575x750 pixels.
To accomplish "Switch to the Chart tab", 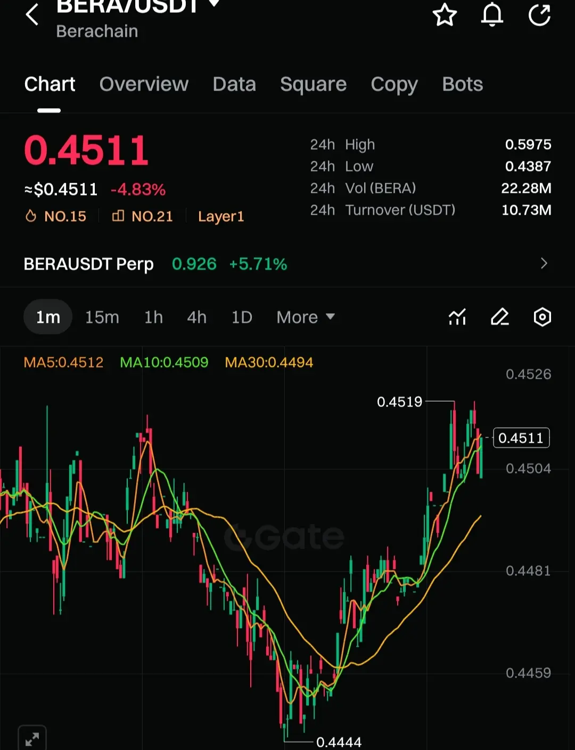I will click(x=50, y=84).
